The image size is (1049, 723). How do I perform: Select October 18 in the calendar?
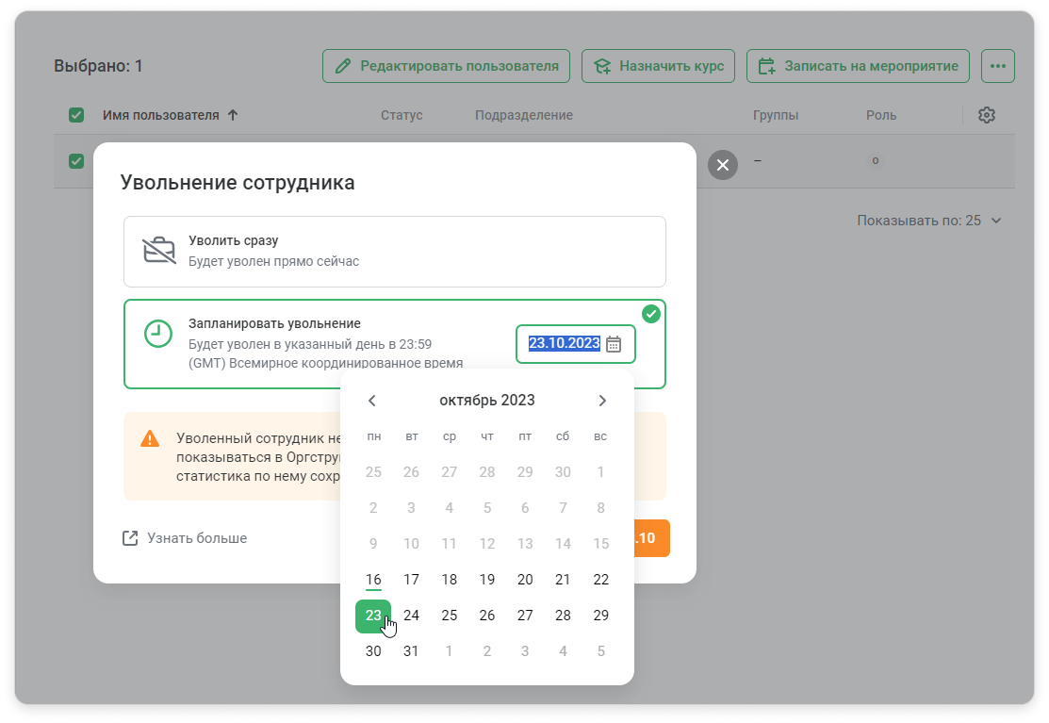point(450,580)
